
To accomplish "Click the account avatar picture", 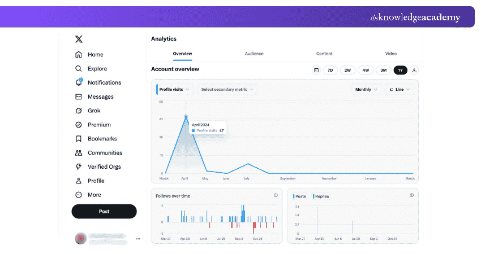I will pos(81,238).
